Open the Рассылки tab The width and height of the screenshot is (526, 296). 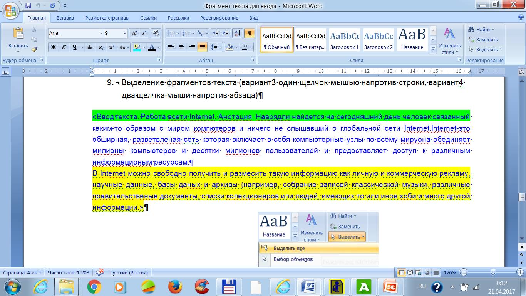point(179,18)
